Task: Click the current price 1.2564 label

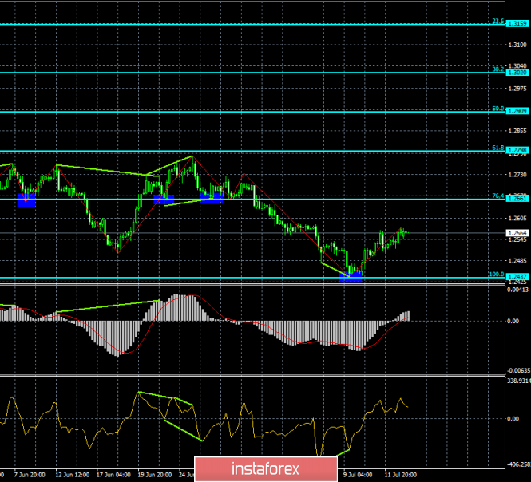Action: pyautogui.click(x=517, y=233)
